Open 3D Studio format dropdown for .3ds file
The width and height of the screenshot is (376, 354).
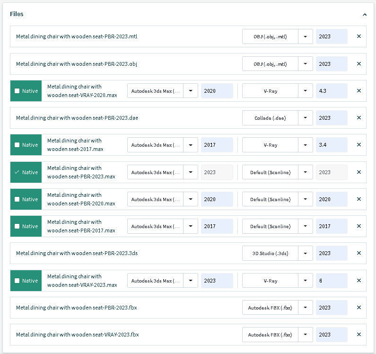(305, 253)
